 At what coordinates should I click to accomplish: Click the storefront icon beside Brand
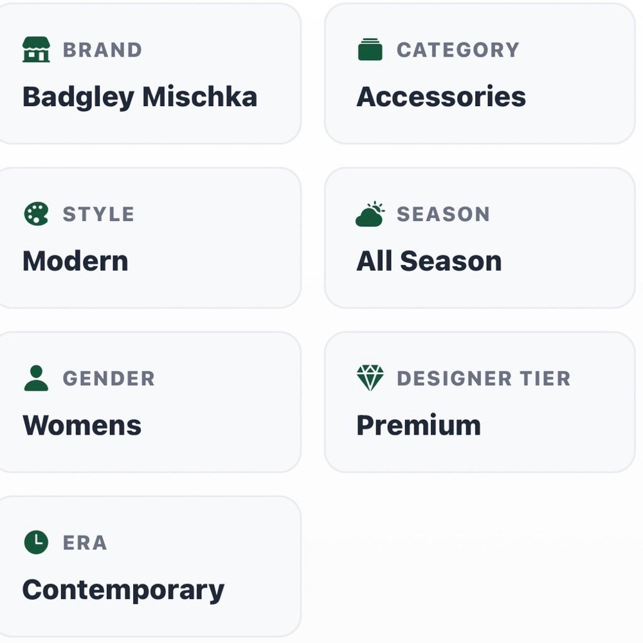tap(36, 50)
